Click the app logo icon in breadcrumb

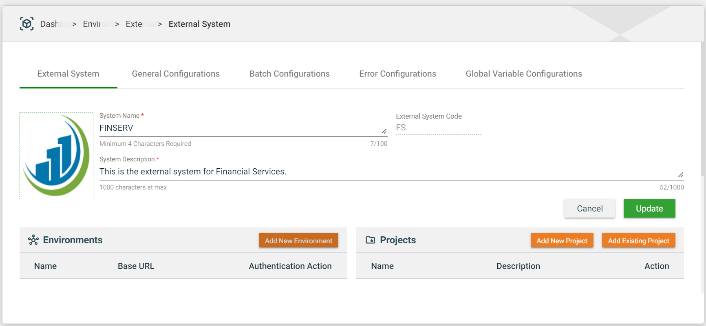(27, 24)
